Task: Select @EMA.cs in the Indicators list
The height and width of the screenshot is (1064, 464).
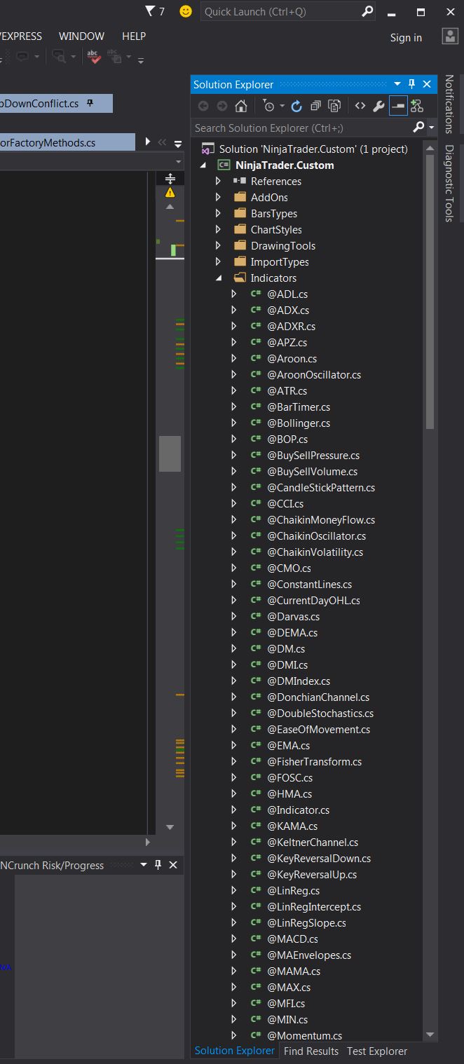Action: click(x=288, y=746)
